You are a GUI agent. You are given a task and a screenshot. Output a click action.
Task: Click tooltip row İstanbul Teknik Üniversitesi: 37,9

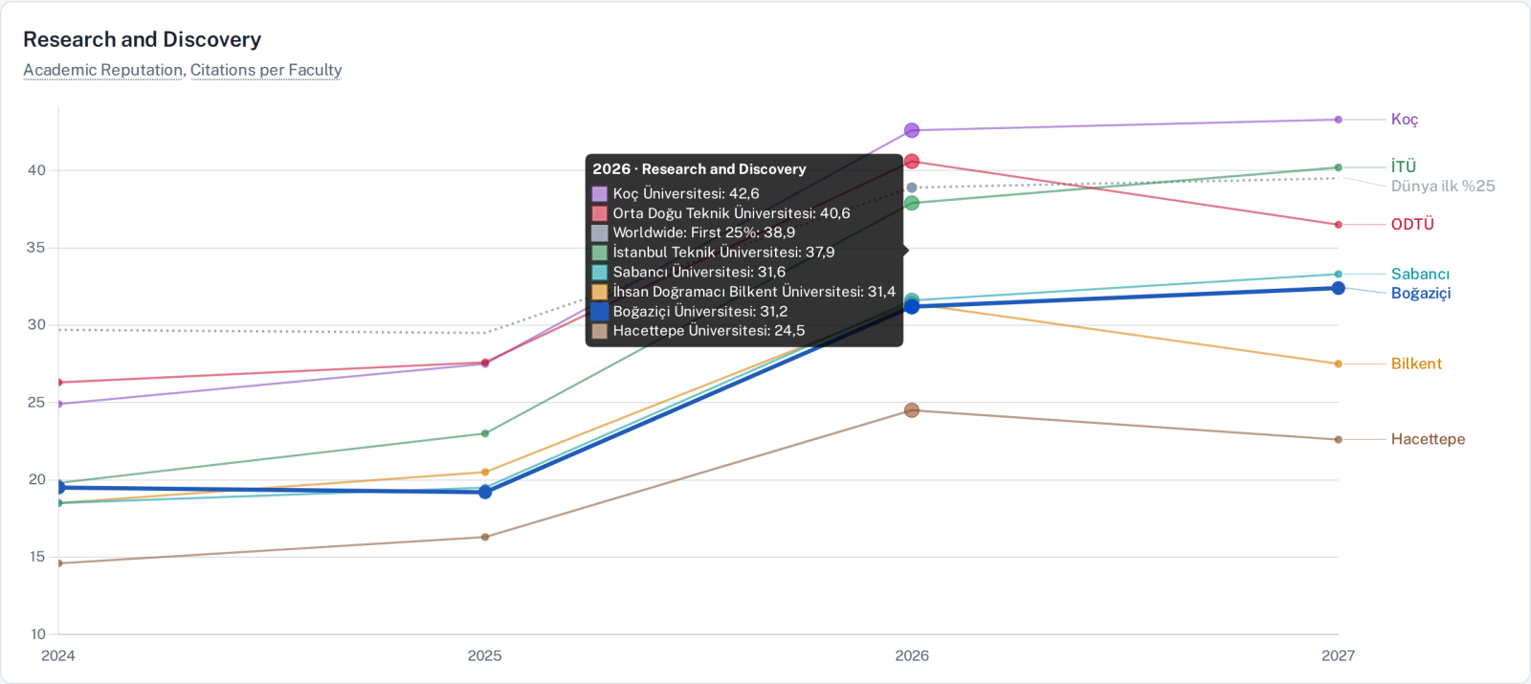pyautogui.click(x=714, y=253)
